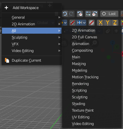Expand the VFX workspace submenu
Viewport: 123px width, 129px height.
32,44
